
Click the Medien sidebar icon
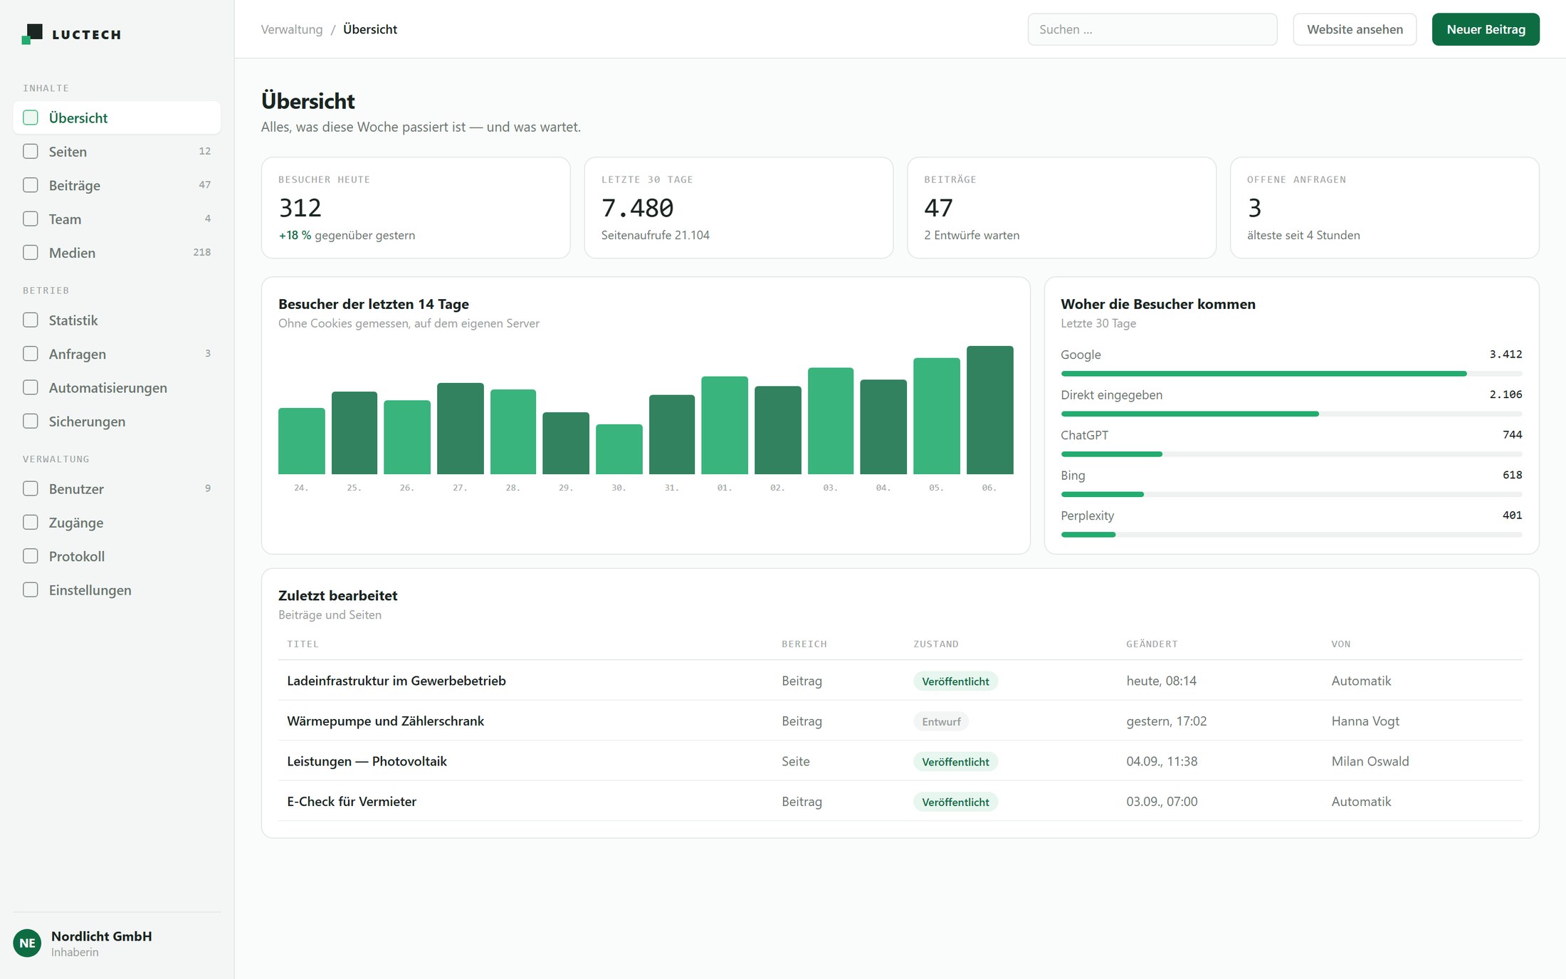coord(31,252)
